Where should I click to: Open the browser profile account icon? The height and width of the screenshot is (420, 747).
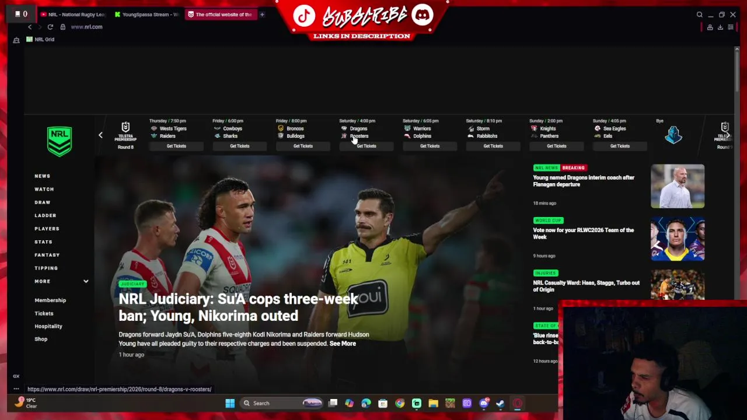(710, 27)
